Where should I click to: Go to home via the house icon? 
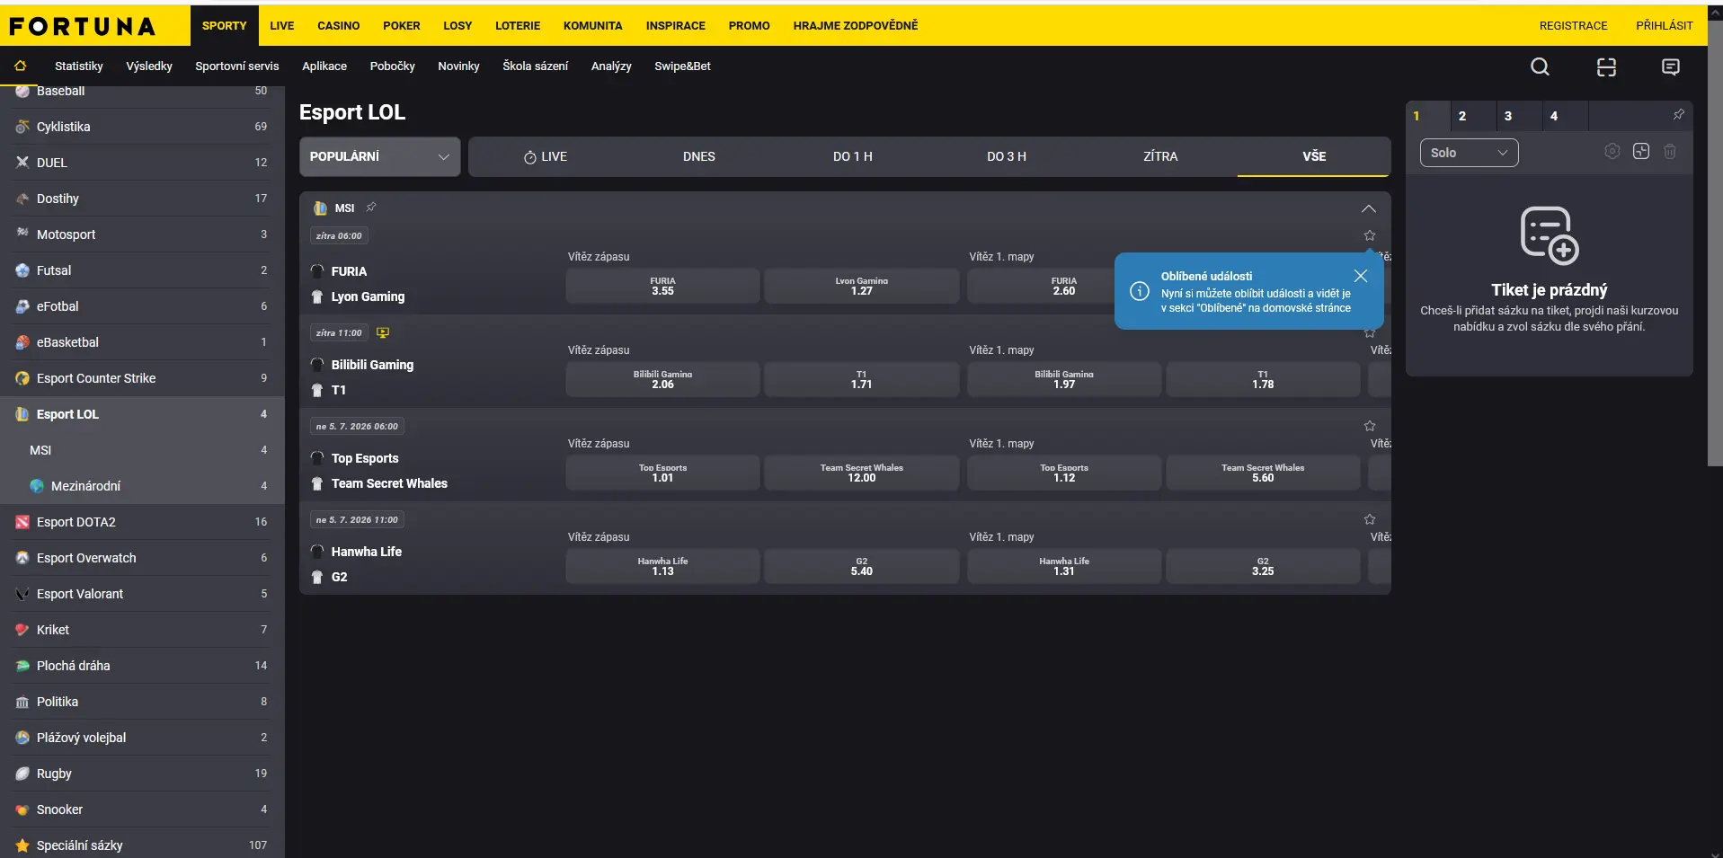(21, 66)
